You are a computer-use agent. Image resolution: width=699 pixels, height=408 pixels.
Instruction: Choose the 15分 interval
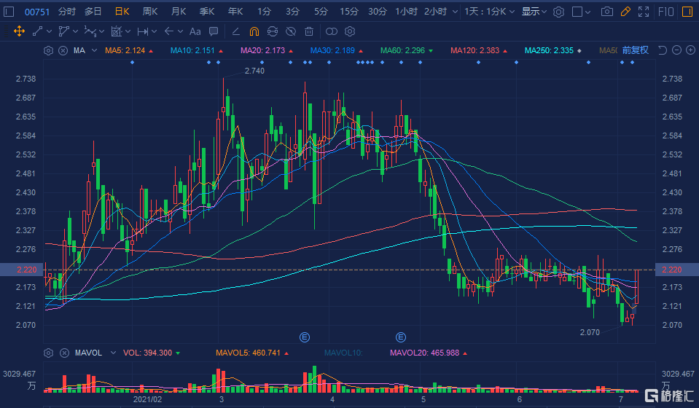(x=349, y=12)
